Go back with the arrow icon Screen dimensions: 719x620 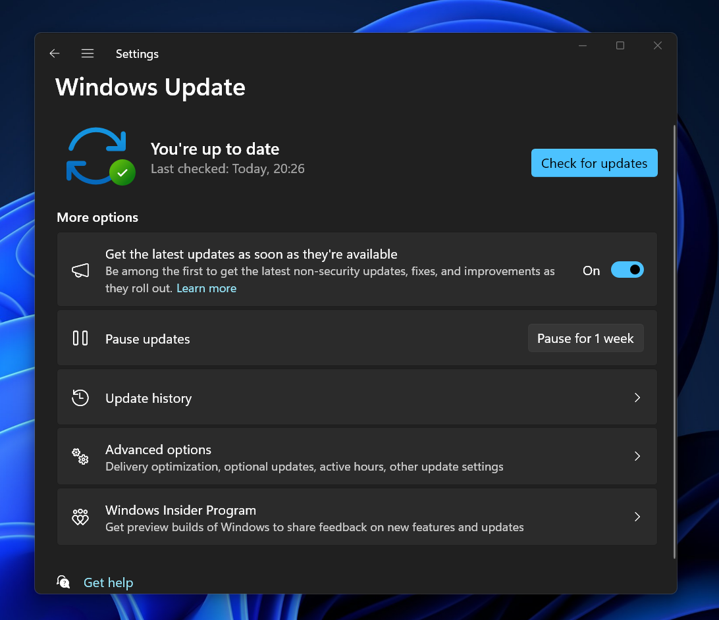tap(55, 53)
